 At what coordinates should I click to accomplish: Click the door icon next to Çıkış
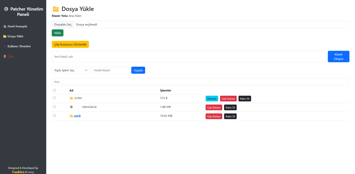point(5,56)
